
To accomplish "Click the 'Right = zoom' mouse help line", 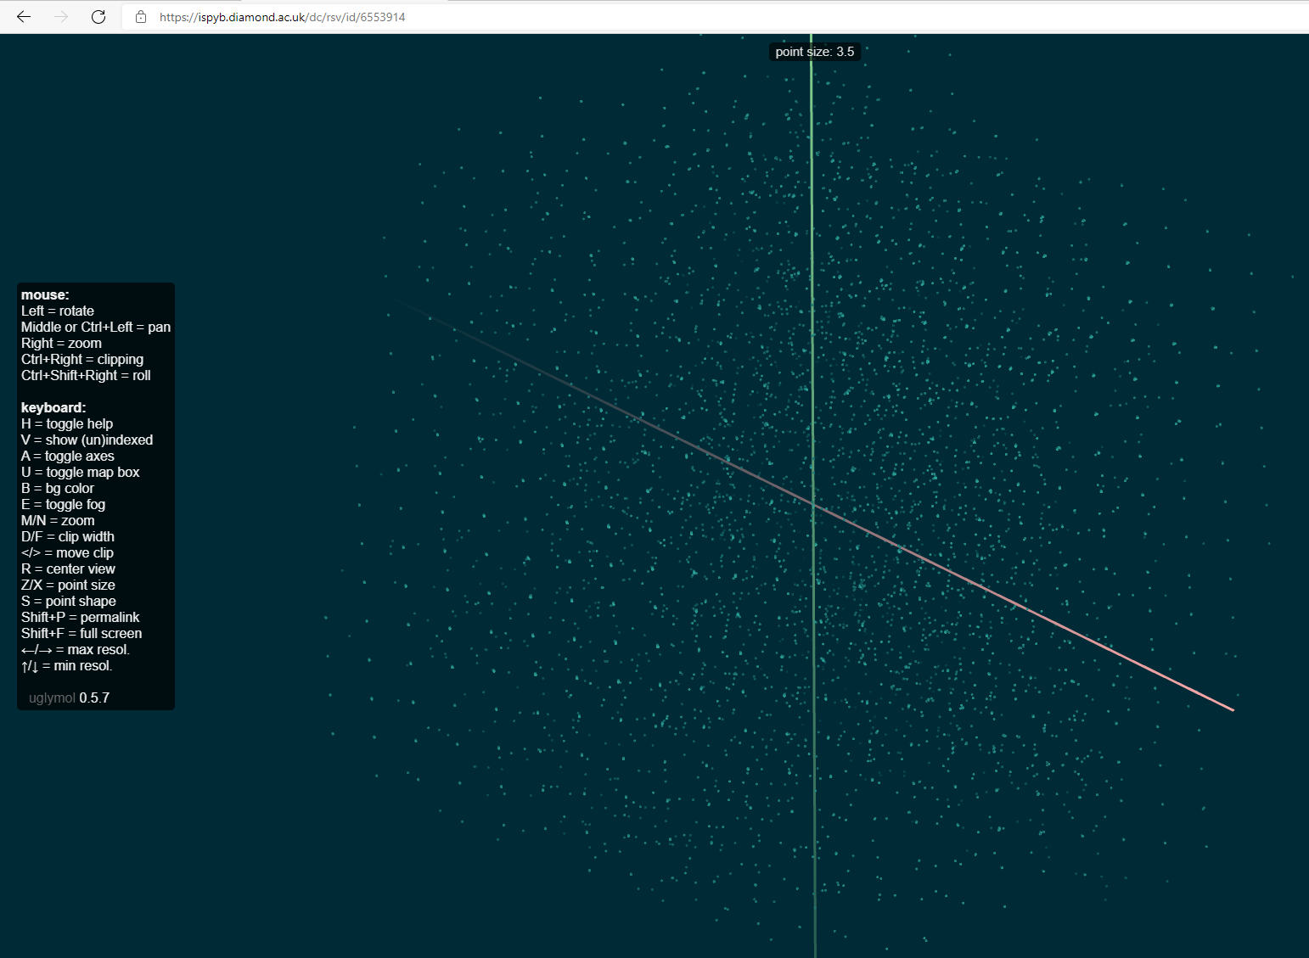I will 61,344.
